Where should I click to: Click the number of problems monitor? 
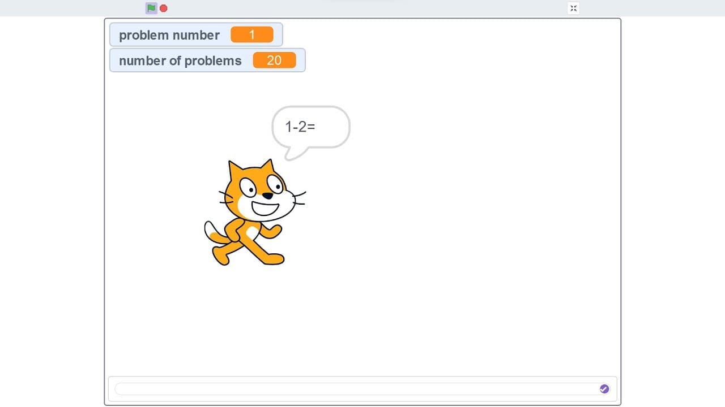coord(207,60)
